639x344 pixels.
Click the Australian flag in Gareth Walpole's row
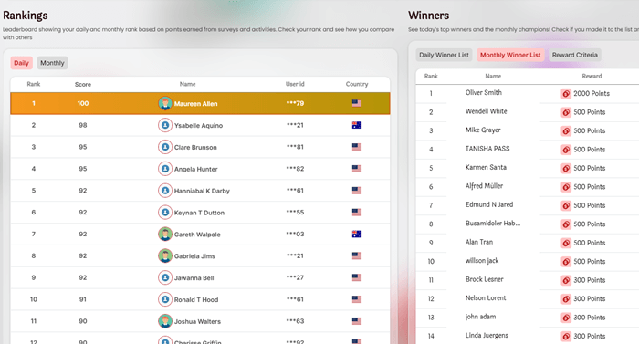coord(357,234)
